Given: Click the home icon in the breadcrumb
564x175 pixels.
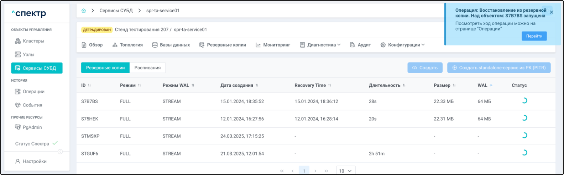Looking at the screenshot, I should (x=84, y=11).
